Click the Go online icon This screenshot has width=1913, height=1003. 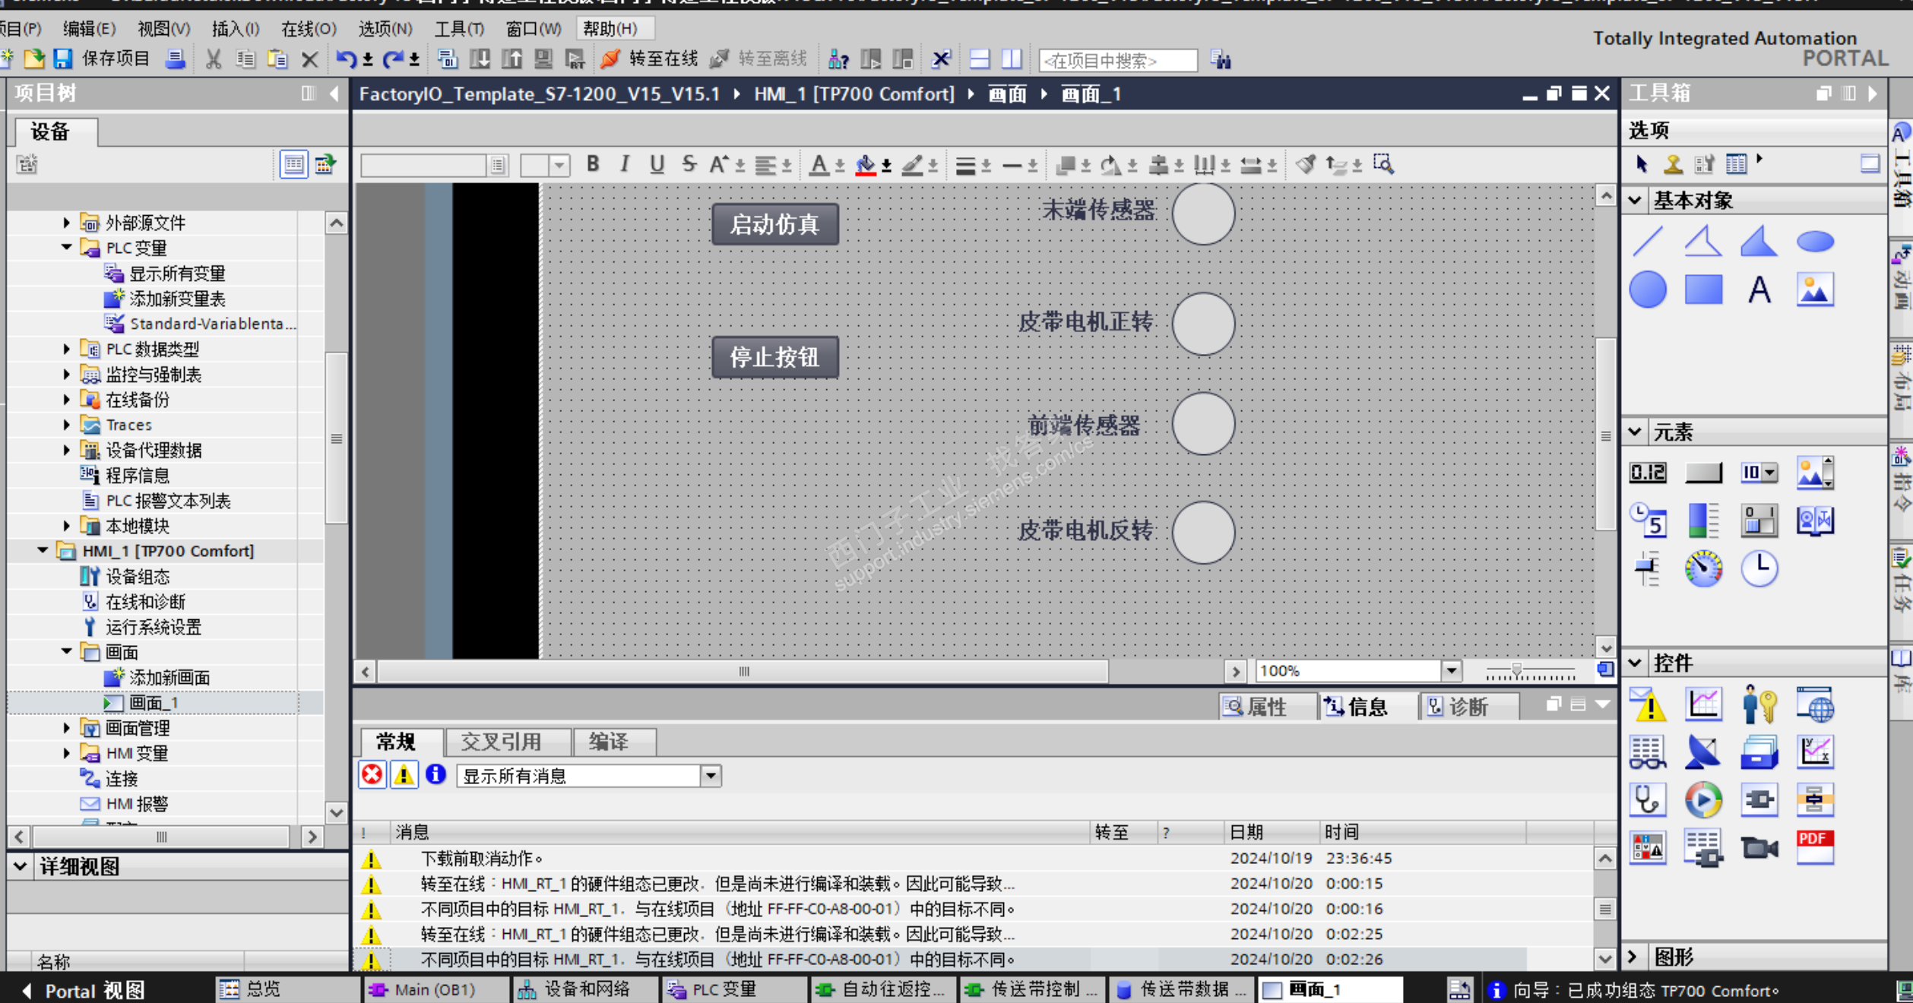pos(610,59)
